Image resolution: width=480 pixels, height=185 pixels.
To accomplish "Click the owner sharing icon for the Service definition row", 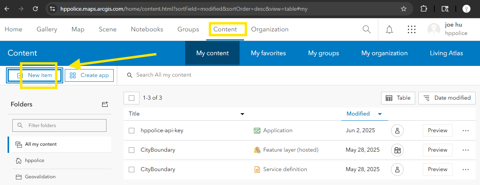I will pyautogui.click(x=397, y=170).
